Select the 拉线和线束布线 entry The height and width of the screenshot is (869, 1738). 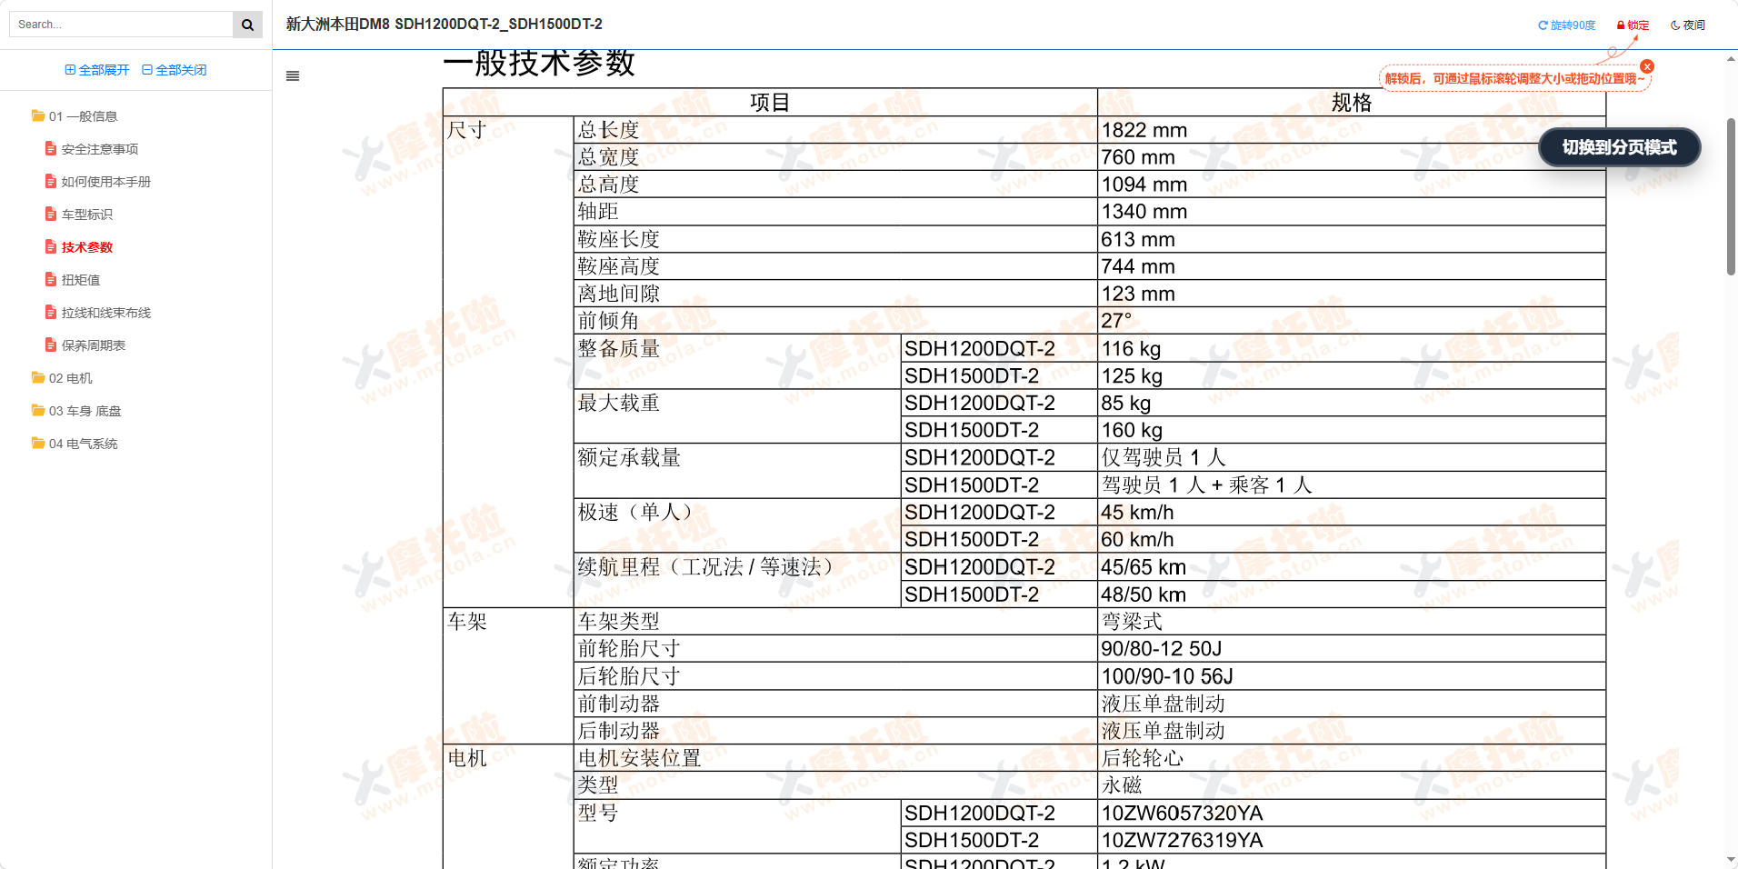[x=108, y=312]
